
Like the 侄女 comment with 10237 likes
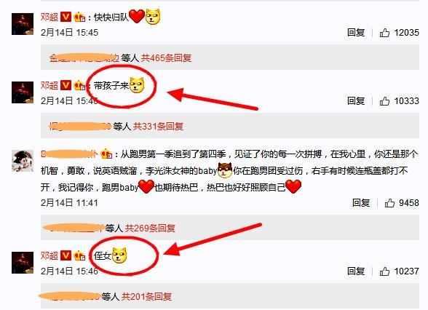[x=384, y=271]
